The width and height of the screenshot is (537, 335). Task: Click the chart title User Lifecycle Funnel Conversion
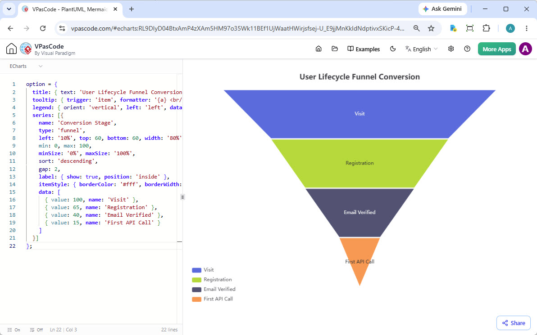(360, 77)
